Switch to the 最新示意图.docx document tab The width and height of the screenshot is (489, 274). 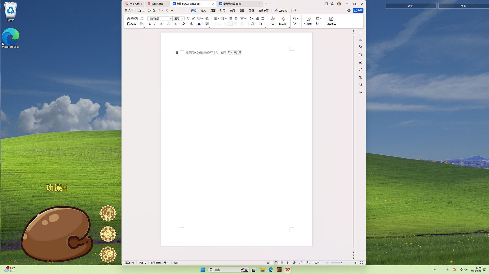tap(232, 4)
